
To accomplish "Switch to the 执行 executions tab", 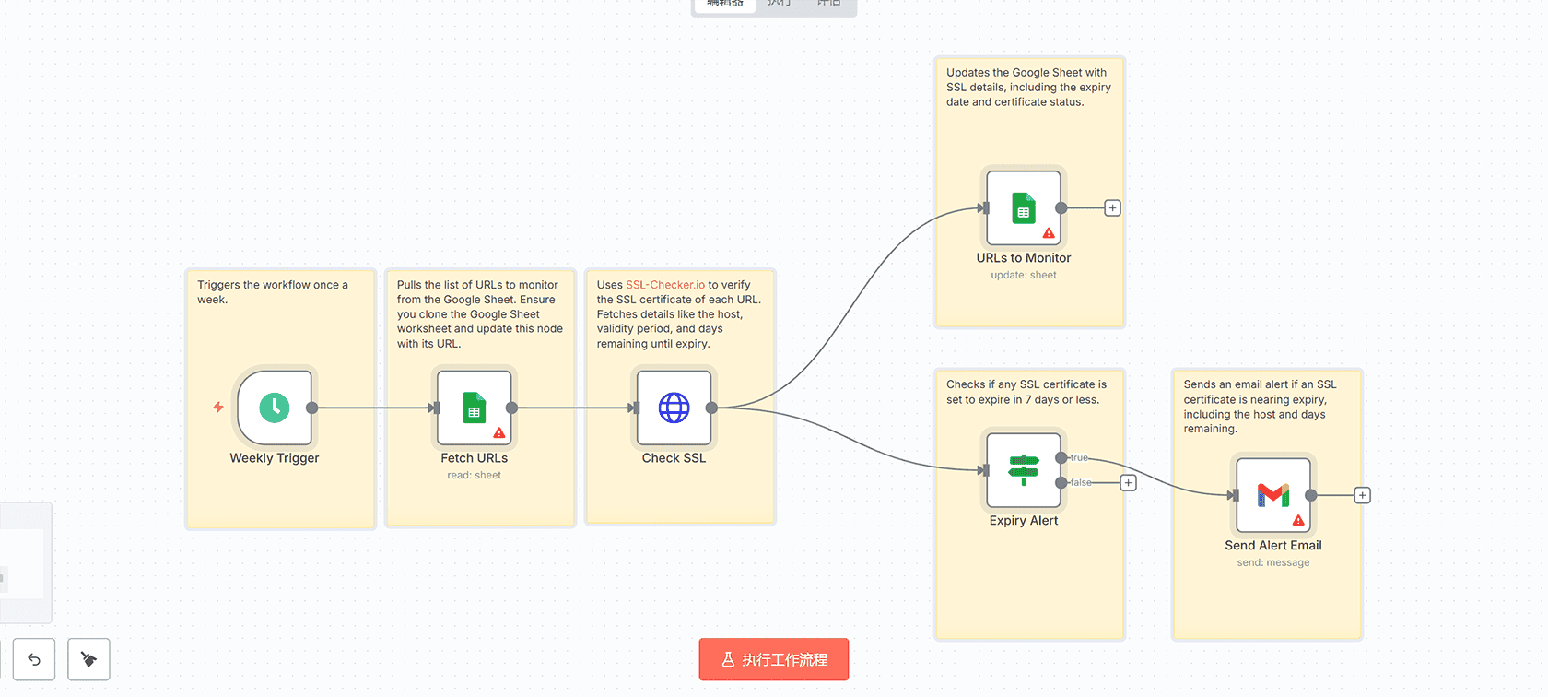I will 780,4.
